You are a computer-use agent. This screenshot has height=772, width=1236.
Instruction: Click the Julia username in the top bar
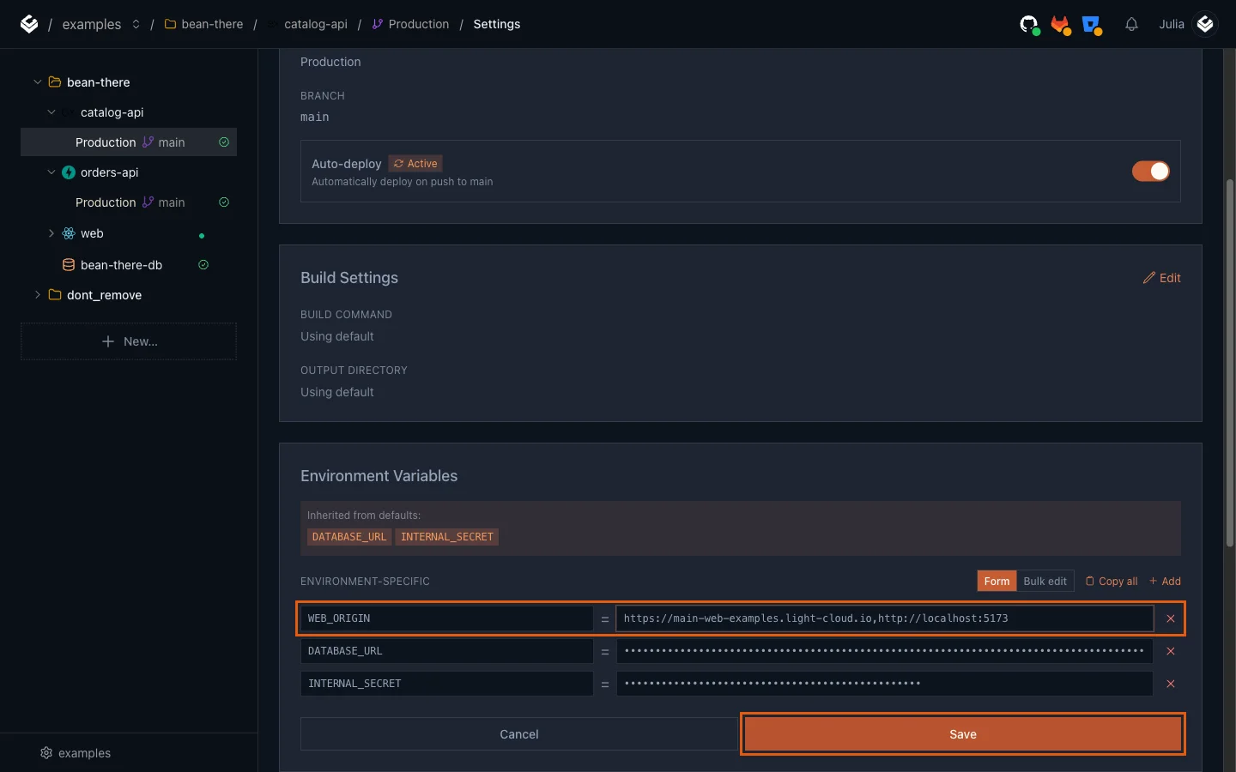(x=1171, y=24)
